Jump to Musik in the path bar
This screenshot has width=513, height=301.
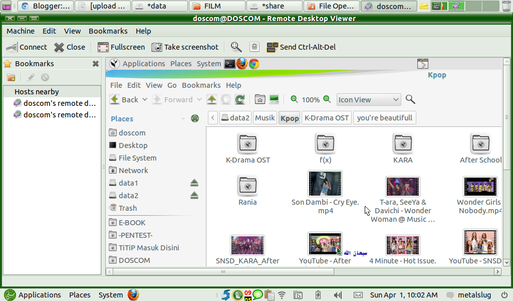(265, 118)
